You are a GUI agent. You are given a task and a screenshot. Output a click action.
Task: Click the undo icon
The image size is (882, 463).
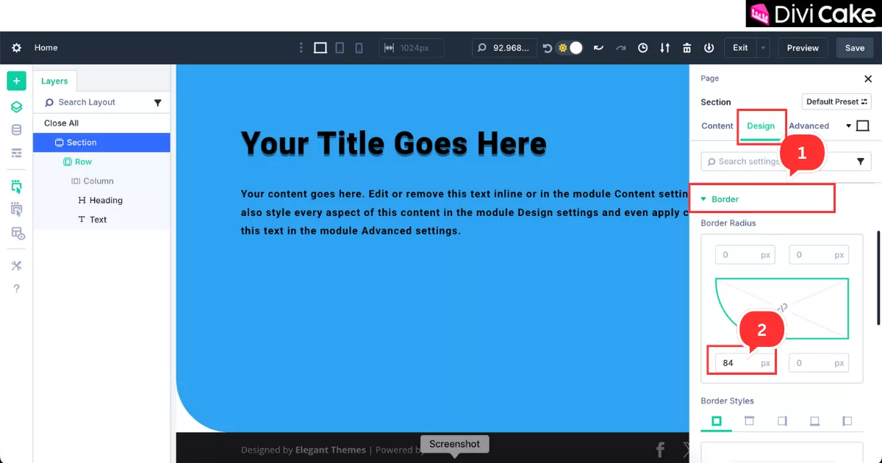[599, 48]
